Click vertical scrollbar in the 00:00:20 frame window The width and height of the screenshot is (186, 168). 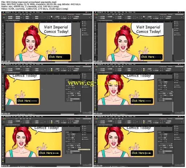80,41
